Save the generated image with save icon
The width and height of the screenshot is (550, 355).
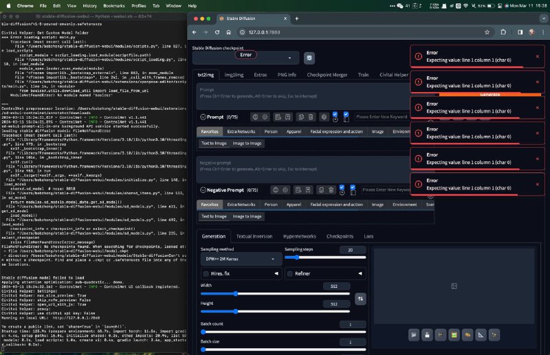427,335
